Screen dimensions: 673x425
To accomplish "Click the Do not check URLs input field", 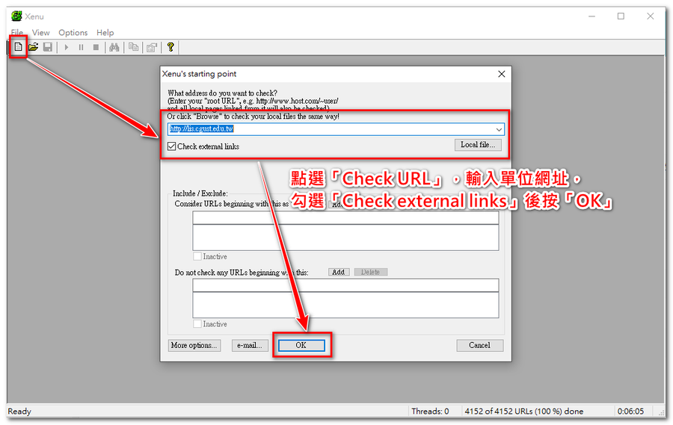I will point(345,285).
